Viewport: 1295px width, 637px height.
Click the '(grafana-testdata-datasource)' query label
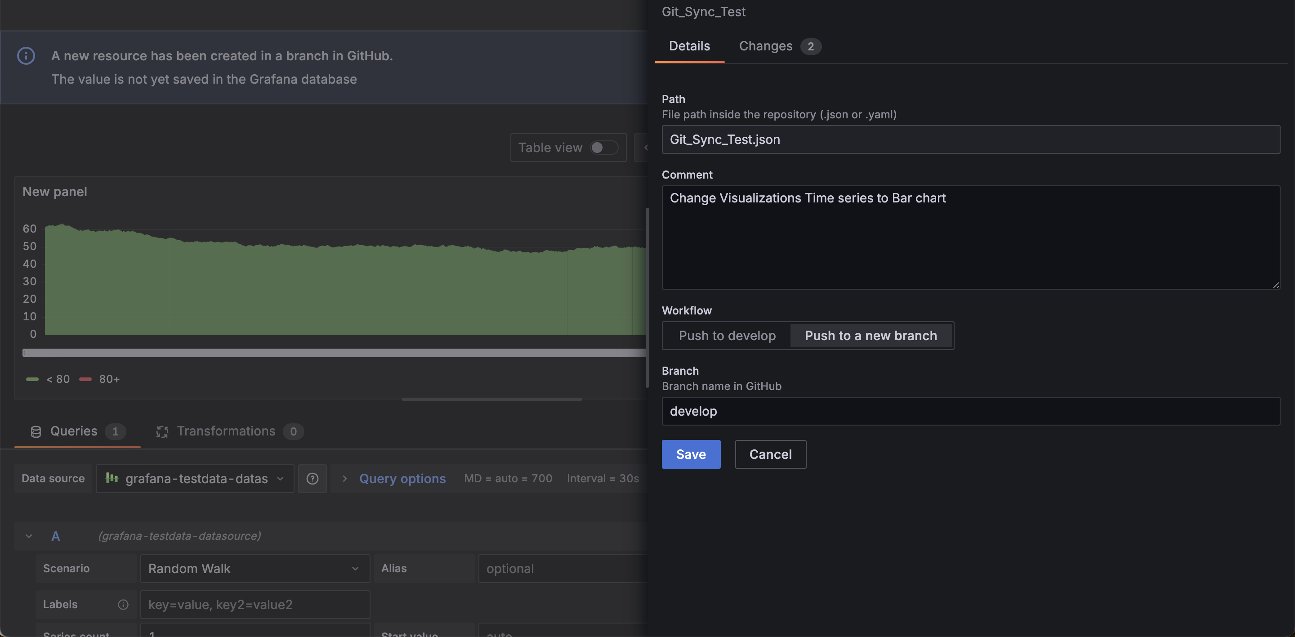[x=179, y=536]
